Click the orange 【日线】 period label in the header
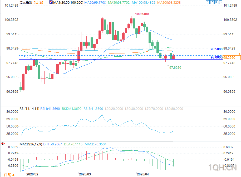This screenshot has height=177, width=241. click(x=38, y=3)
